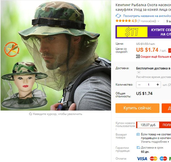The height and width of the screenshot is (162, 171).
Task: Click the on-time delivery truck icon
Action: click(138, 148)
